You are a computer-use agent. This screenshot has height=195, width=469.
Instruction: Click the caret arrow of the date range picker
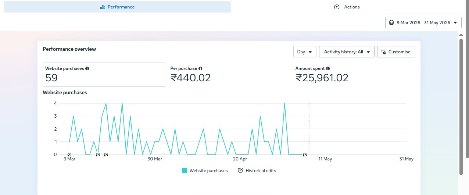(456, 23)
